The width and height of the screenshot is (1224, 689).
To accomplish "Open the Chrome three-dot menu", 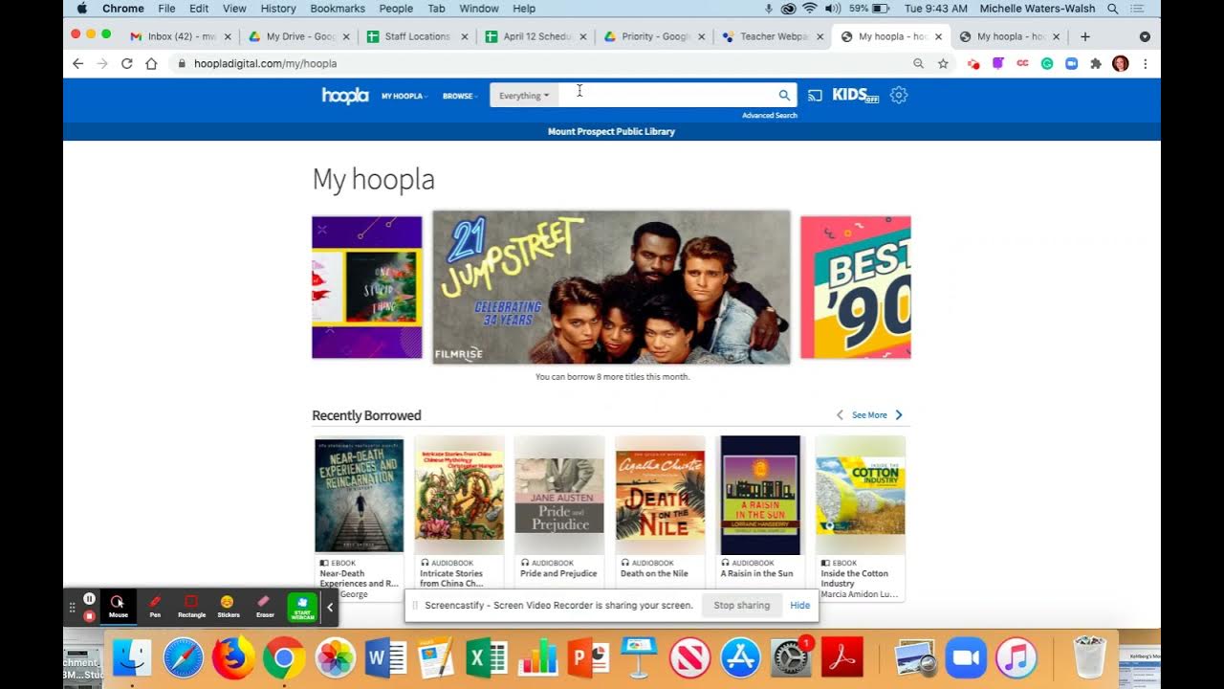I will tap(1145, 63).
